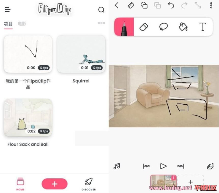Create a new project with plus button
This screenshot has width=219, height=193.
pyautogui.click(x=54, y=184)
